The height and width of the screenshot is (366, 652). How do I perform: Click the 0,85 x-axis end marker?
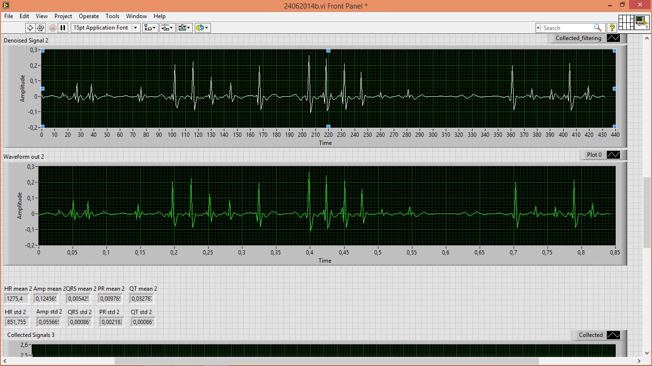(x=615, y=253)
